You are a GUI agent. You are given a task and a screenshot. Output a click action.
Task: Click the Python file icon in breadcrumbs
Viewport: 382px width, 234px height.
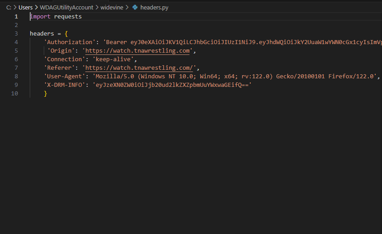click(x=135, y=8)
